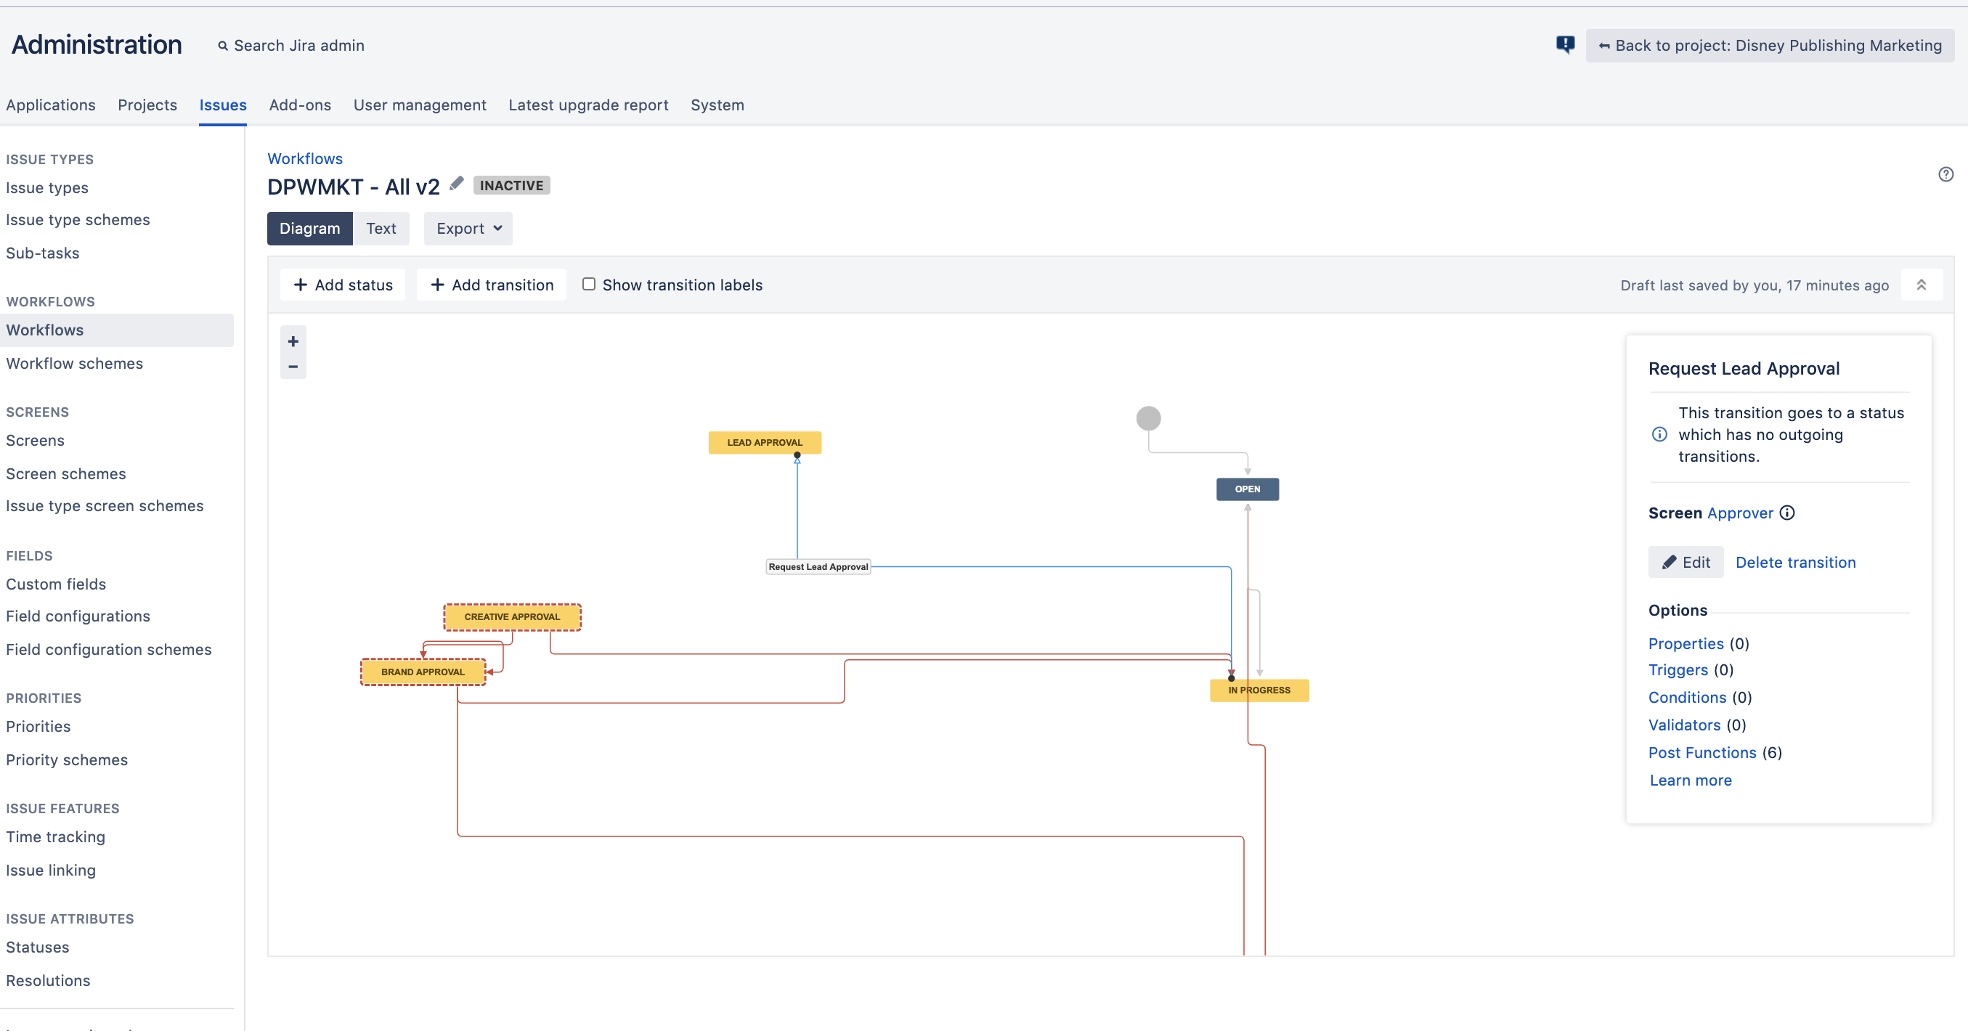Open the Workflows breadcrumb link
1968x1031 pixels.
(305, 158)
